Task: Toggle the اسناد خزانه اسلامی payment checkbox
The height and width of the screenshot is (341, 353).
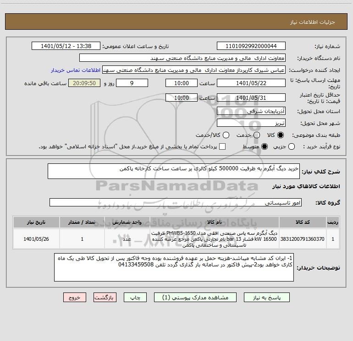Action: pyautogui.click(x=222, y=146)
